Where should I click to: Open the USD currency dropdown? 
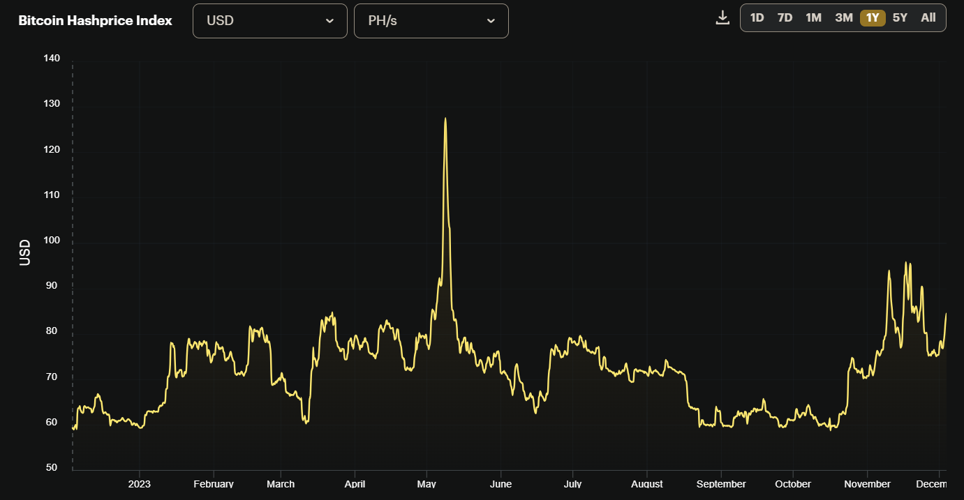coord(270,21)
